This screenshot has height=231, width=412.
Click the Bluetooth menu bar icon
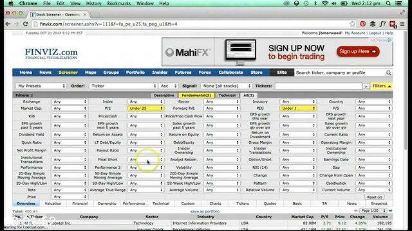click(315, 3)
